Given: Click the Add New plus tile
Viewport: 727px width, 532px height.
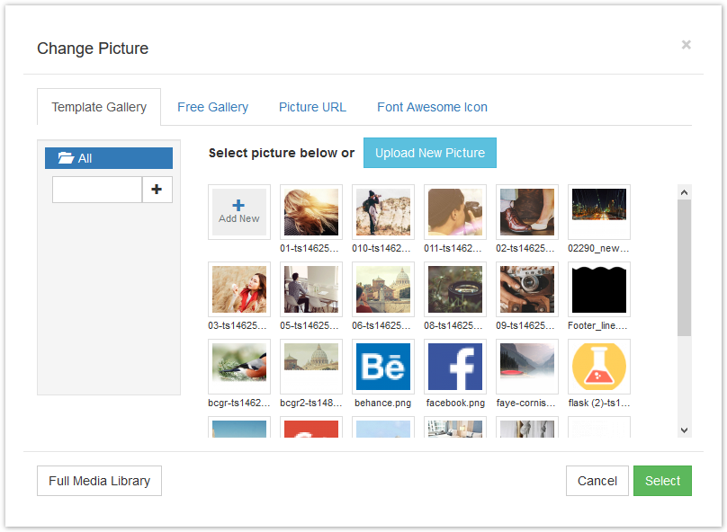Looking at the screenshot, I should (x=238, y=212).
